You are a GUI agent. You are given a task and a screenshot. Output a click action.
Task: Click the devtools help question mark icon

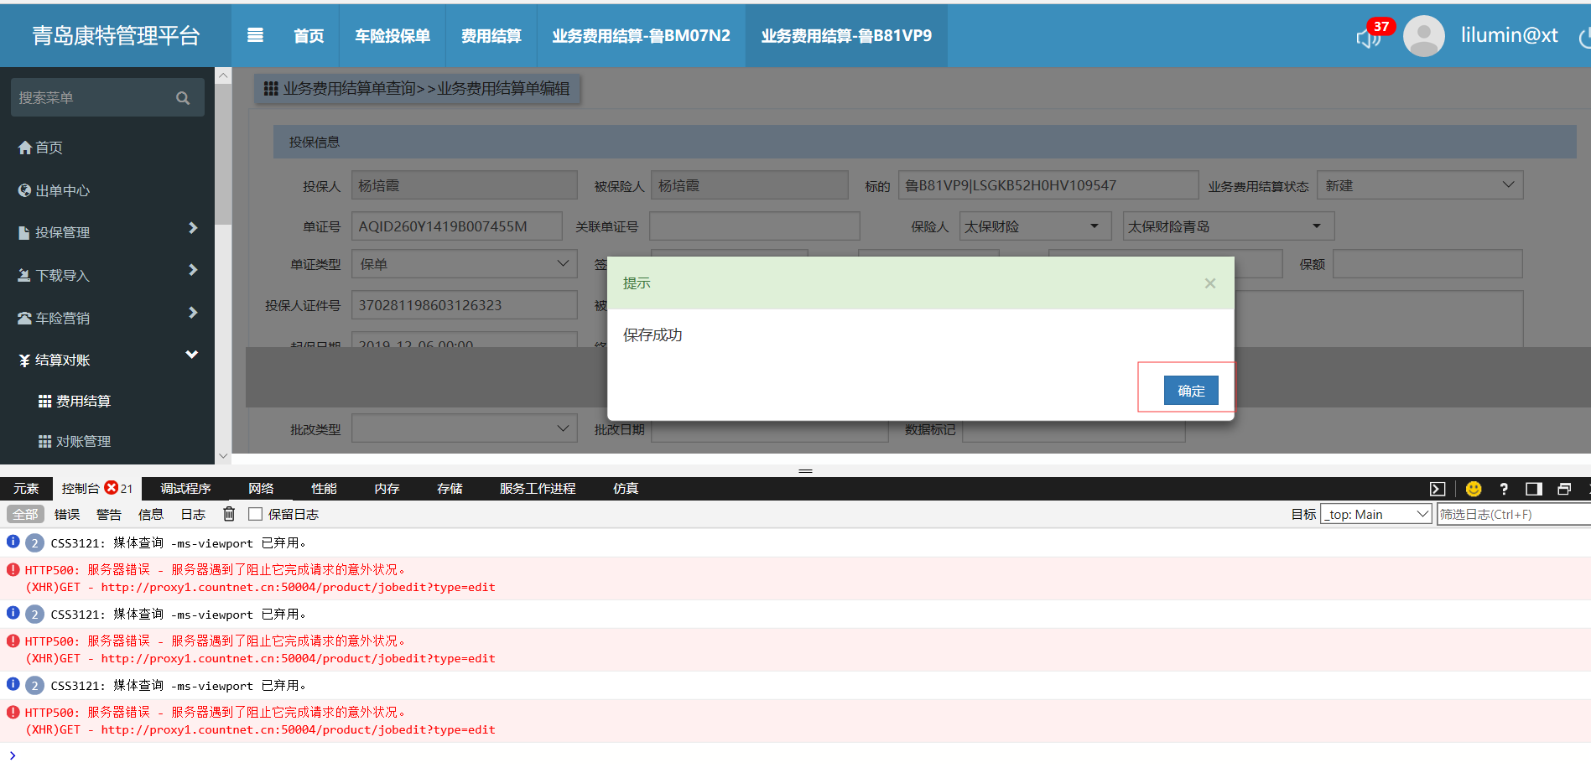[x=1504, y=489]
